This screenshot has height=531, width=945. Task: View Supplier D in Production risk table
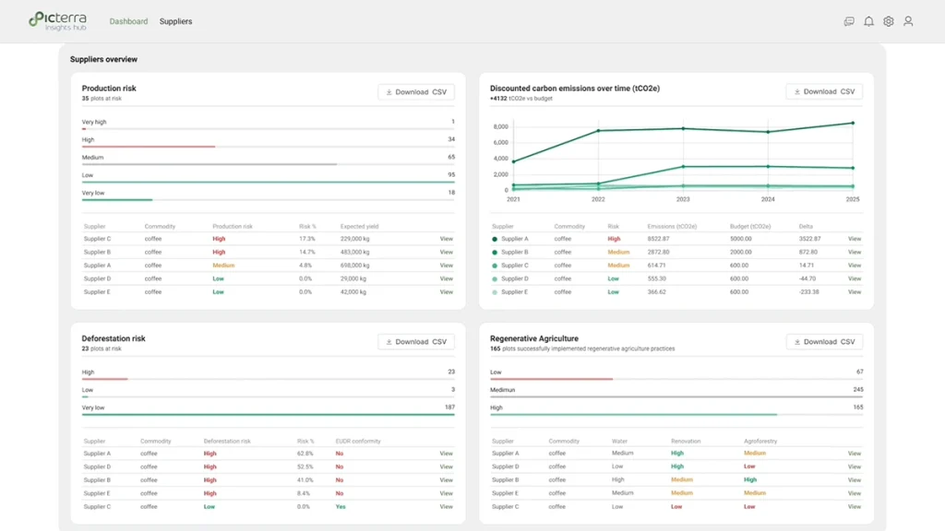click(x=446, y=278)
